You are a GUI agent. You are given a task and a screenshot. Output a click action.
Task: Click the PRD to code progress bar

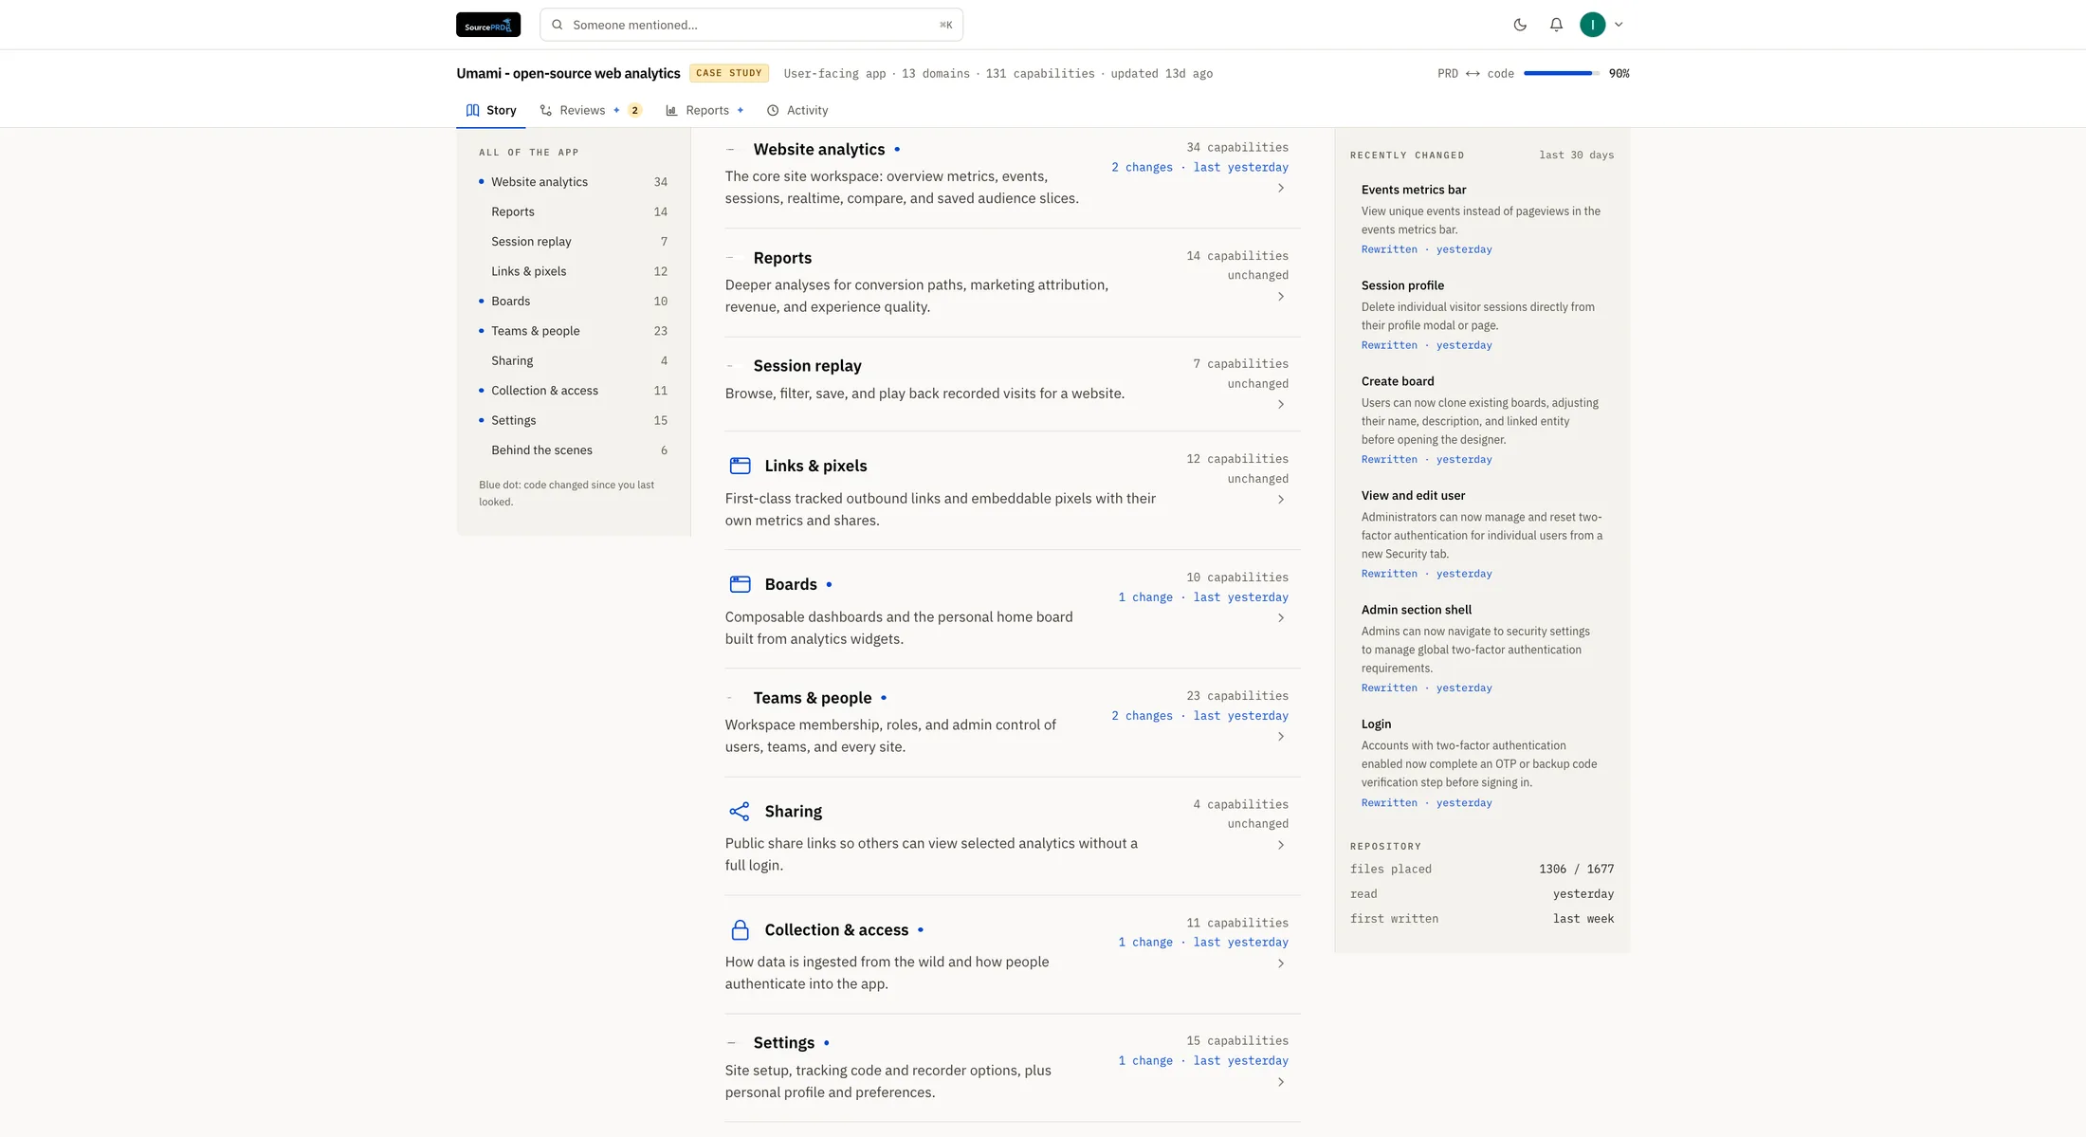(1562, 73)
